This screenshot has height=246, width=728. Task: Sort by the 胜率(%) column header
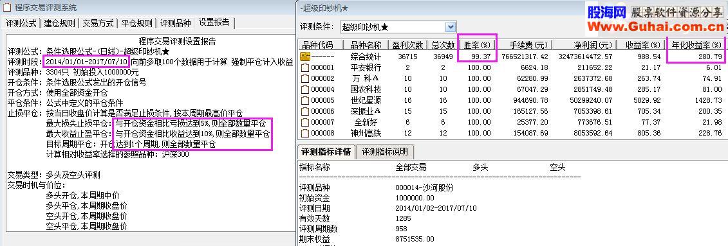pyautogui.click(x=477, y=45)
